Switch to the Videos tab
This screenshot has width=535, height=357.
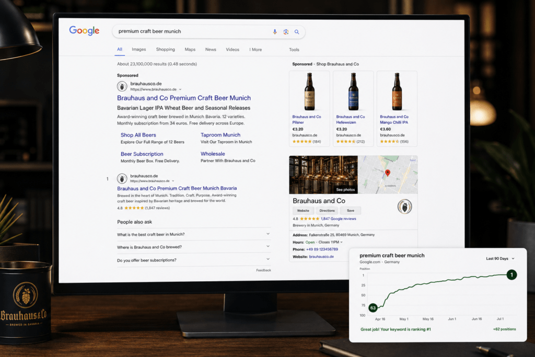point(232,50)
